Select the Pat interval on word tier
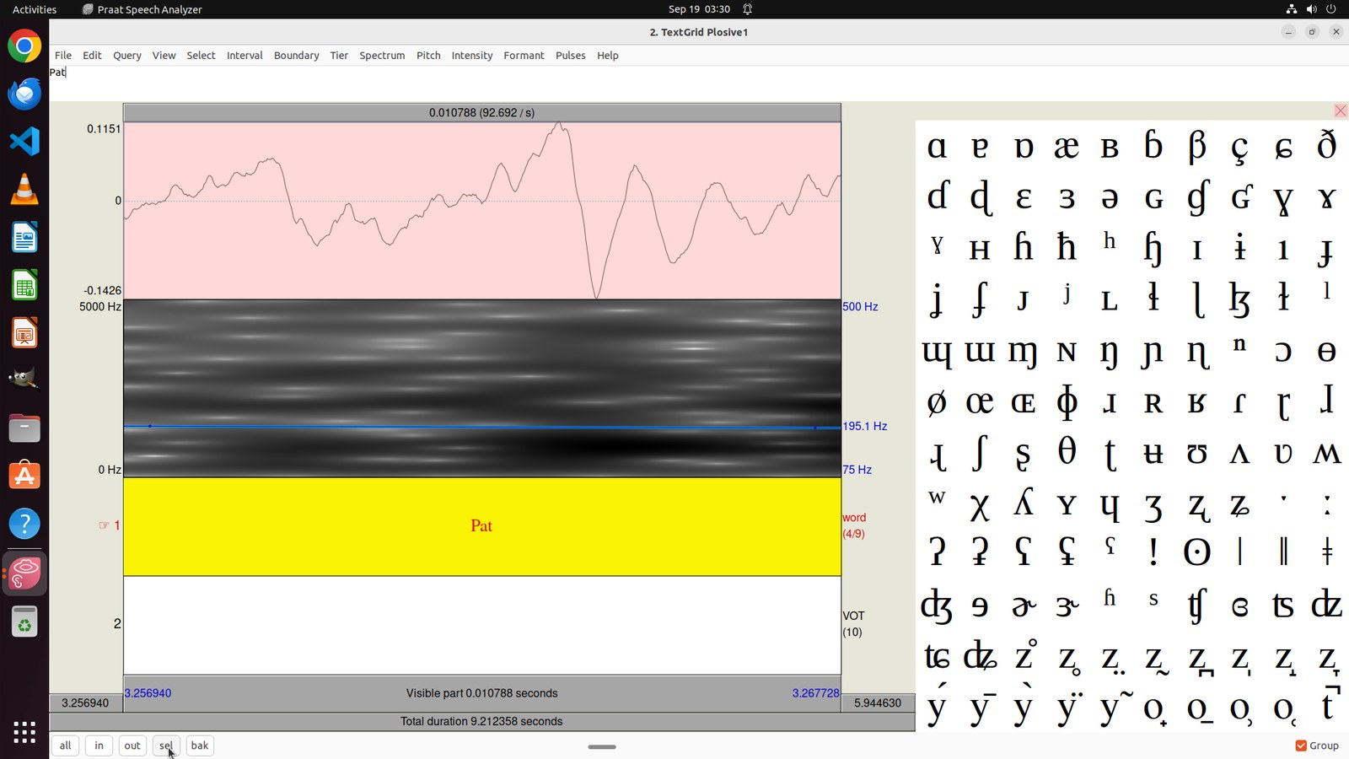Image resolution: width=1349 pixels, height=759 pixels. point(481,526)
